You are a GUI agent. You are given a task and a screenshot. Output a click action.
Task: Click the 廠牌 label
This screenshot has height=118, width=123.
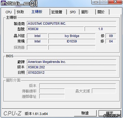tap(21, 62)
